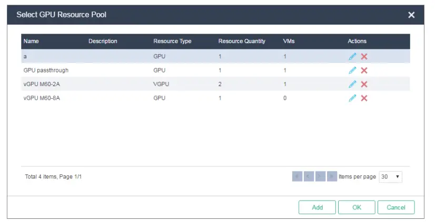Image resolution: width=435 pixels, height=222 pixels.
Task: Edit the resource pool named a
Action: click(352, 56)
